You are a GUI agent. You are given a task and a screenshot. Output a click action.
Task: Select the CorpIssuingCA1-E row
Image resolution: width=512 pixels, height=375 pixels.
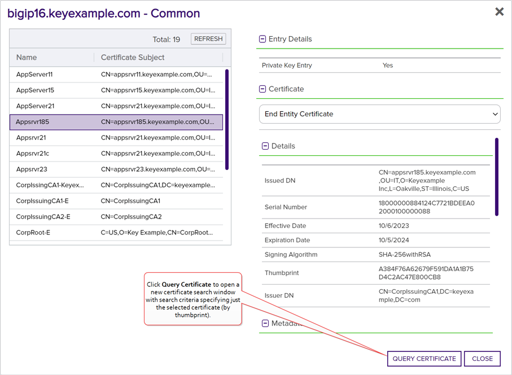116,201
